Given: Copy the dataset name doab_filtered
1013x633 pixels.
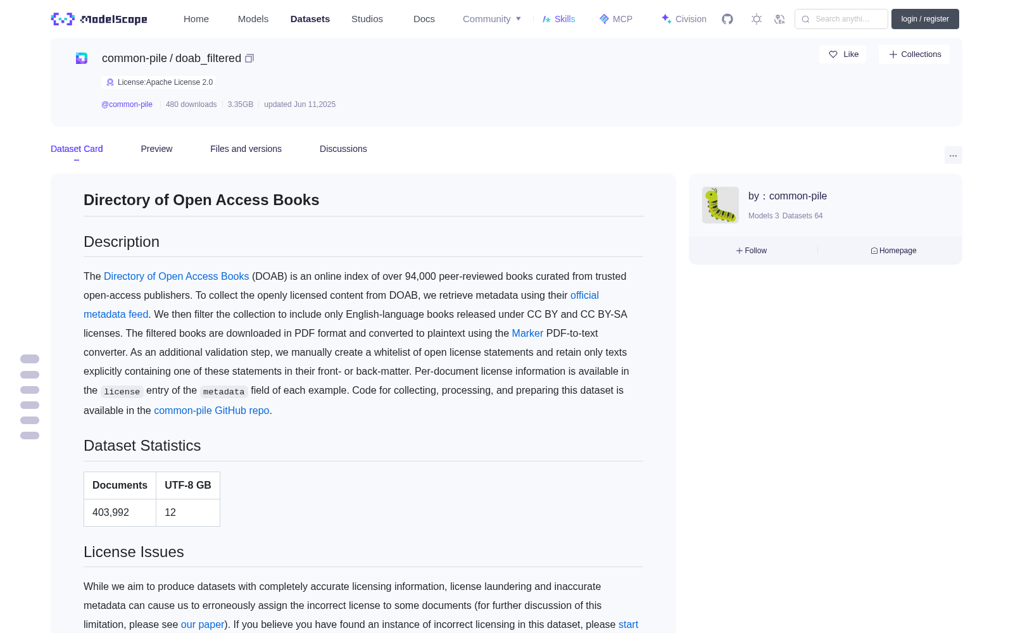Looking at the screenshot, I should click(249, 58).
